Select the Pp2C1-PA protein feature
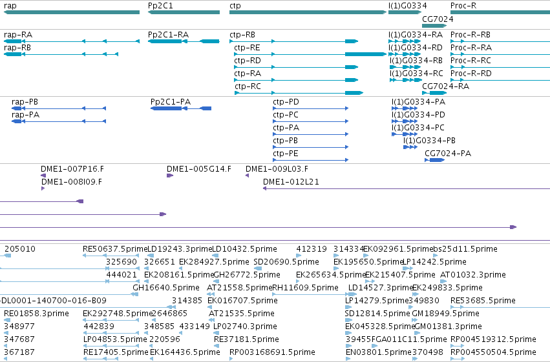The width and height of the screenshot is (550, 362). tap(181, 108)
